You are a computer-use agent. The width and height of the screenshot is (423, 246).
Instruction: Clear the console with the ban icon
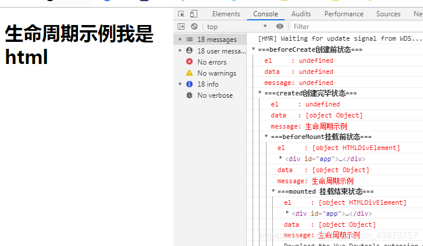click(194, 26)
